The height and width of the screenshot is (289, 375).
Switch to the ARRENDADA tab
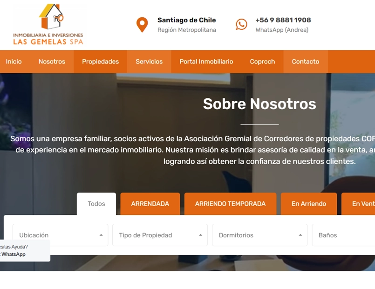coord(150,204)
